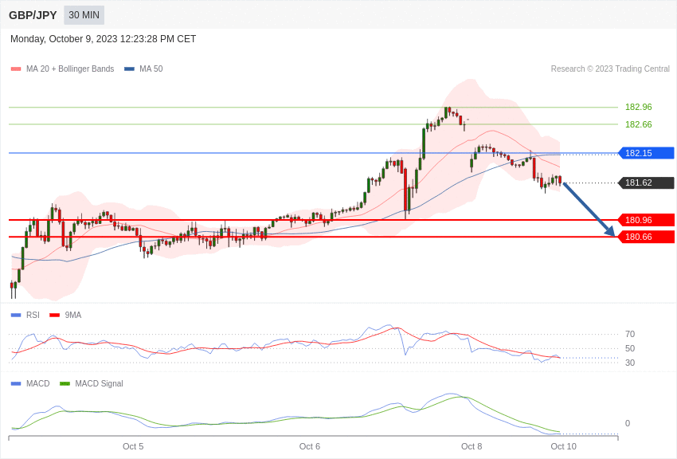Click the MA 20 + Bollinger Bands legend swatch
The image size is (677, 459).
(16, 69)
